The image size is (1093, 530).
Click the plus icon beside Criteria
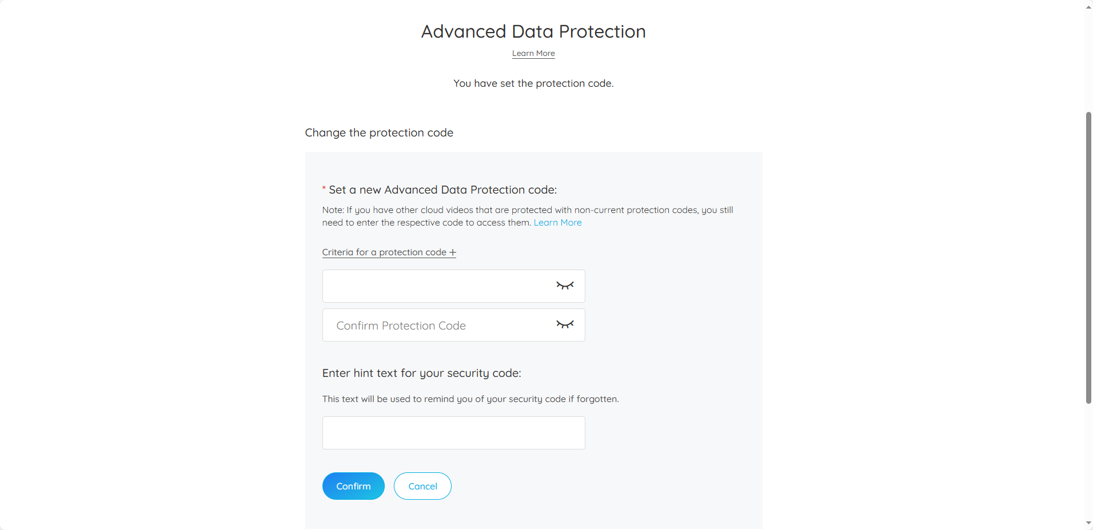click(453, 252)
